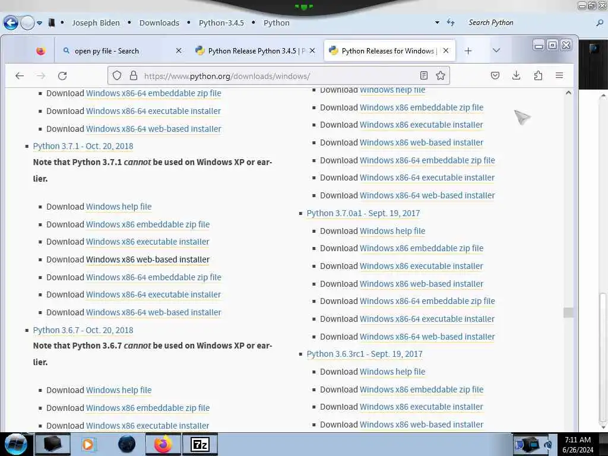Select the Python-3.4.5 breadcrumb

(221, 23)
